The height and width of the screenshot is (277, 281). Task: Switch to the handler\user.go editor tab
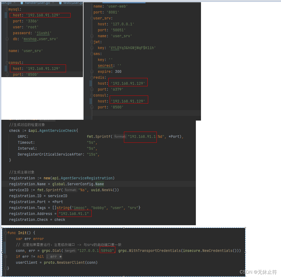coord(37,3)
